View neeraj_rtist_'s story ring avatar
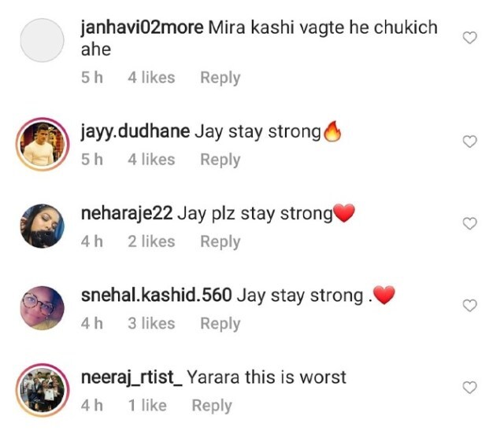 coord(42,390)
